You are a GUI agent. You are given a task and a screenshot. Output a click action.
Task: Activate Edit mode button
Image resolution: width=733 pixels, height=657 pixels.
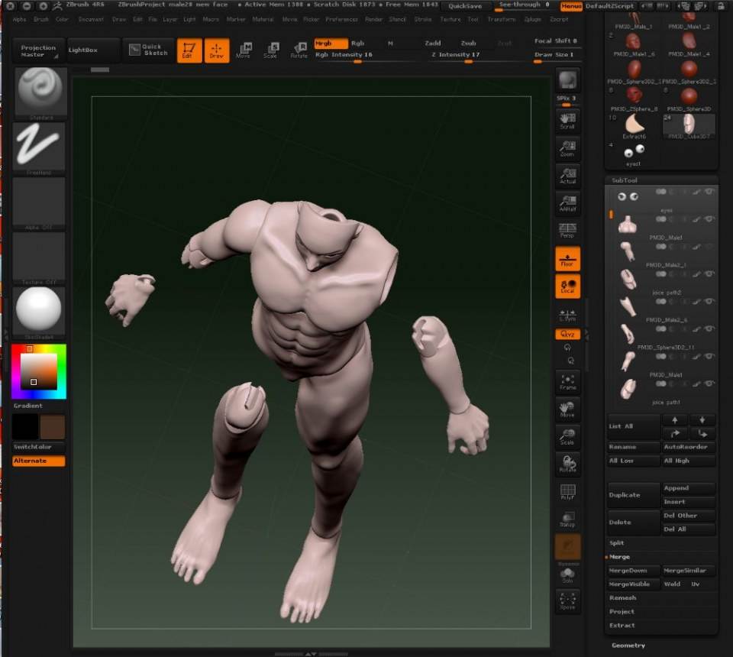(189, 50)
